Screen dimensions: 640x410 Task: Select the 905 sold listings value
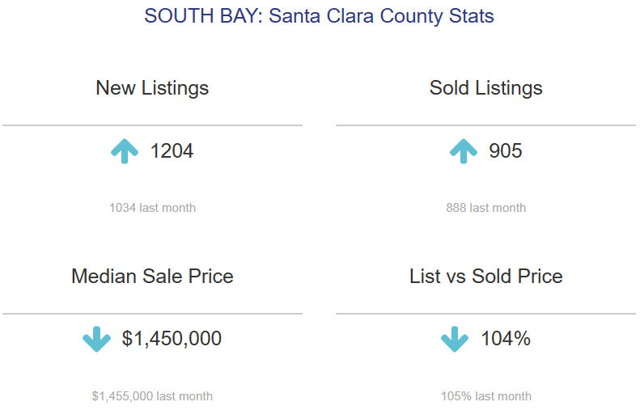tap(506, 151)
